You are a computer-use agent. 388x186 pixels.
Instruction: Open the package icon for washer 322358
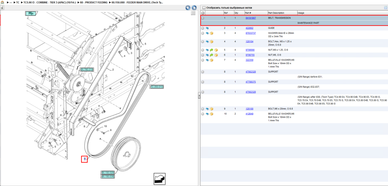coord(211,60)
